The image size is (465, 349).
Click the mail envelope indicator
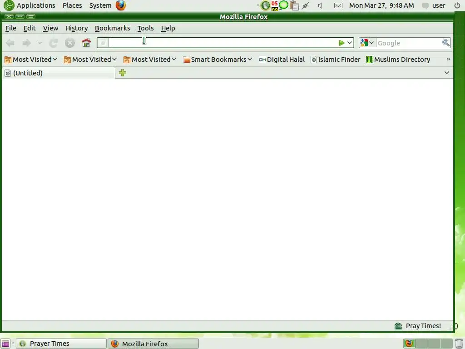pyautogui.click(x=338, y=5)
